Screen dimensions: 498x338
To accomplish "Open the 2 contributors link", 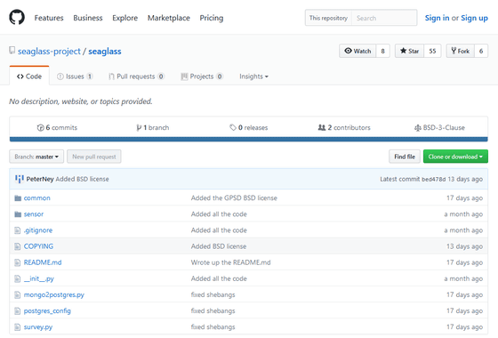I will (x=344, y=128).
